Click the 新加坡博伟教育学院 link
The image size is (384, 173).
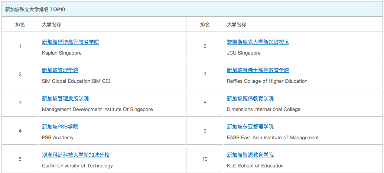pos(250,98)
